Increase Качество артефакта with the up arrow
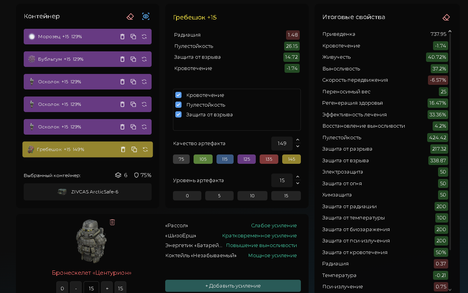This screenshot has width=468, height=293. tap(298, 140)
